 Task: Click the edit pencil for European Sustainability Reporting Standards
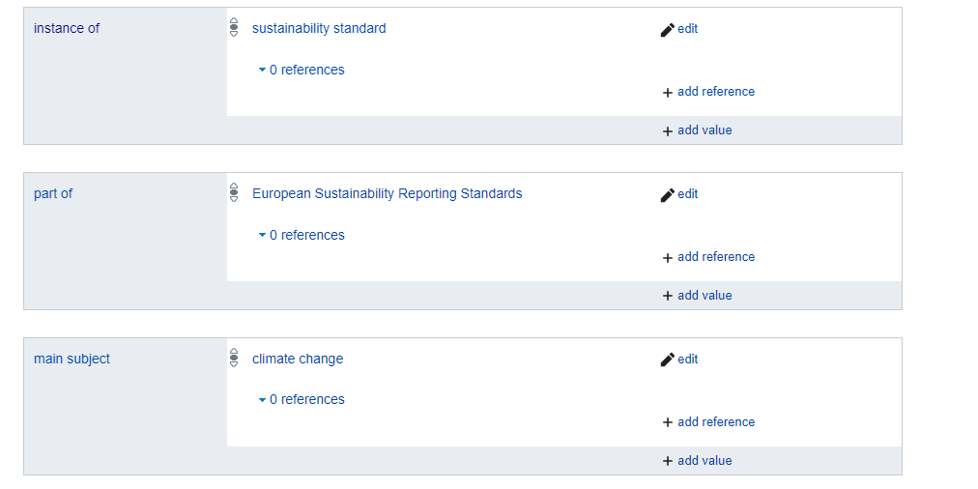click(x=678, y=194)
